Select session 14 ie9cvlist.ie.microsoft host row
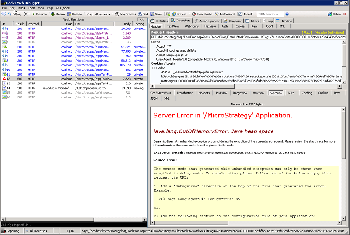This screenshot has width=350, height=235. click(74, 88)
